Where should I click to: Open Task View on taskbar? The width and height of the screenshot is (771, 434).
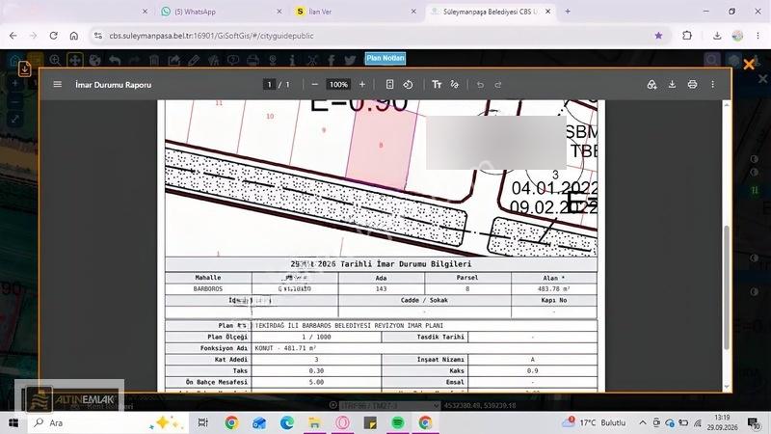[x=202, y=422]
